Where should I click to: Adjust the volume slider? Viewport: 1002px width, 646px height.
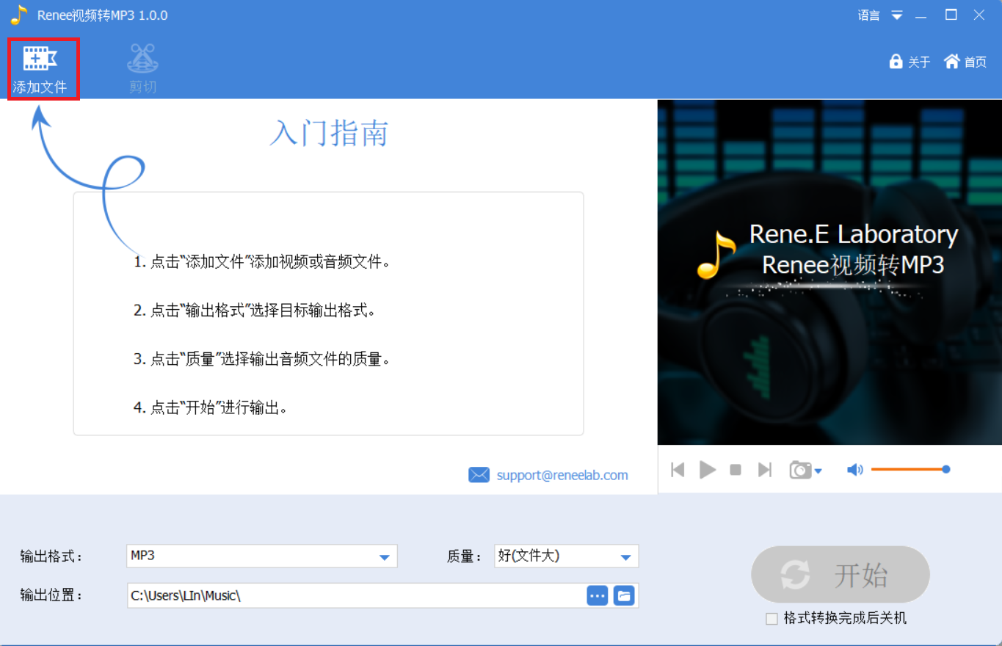(x=909, y=469)
